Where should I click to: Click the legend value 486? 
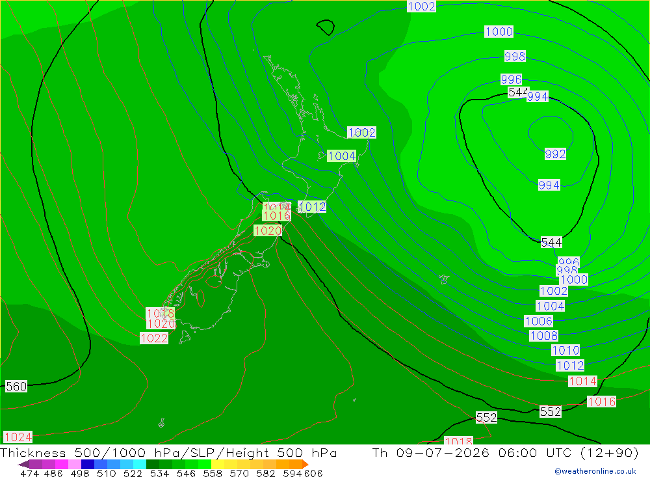point(53,473)
